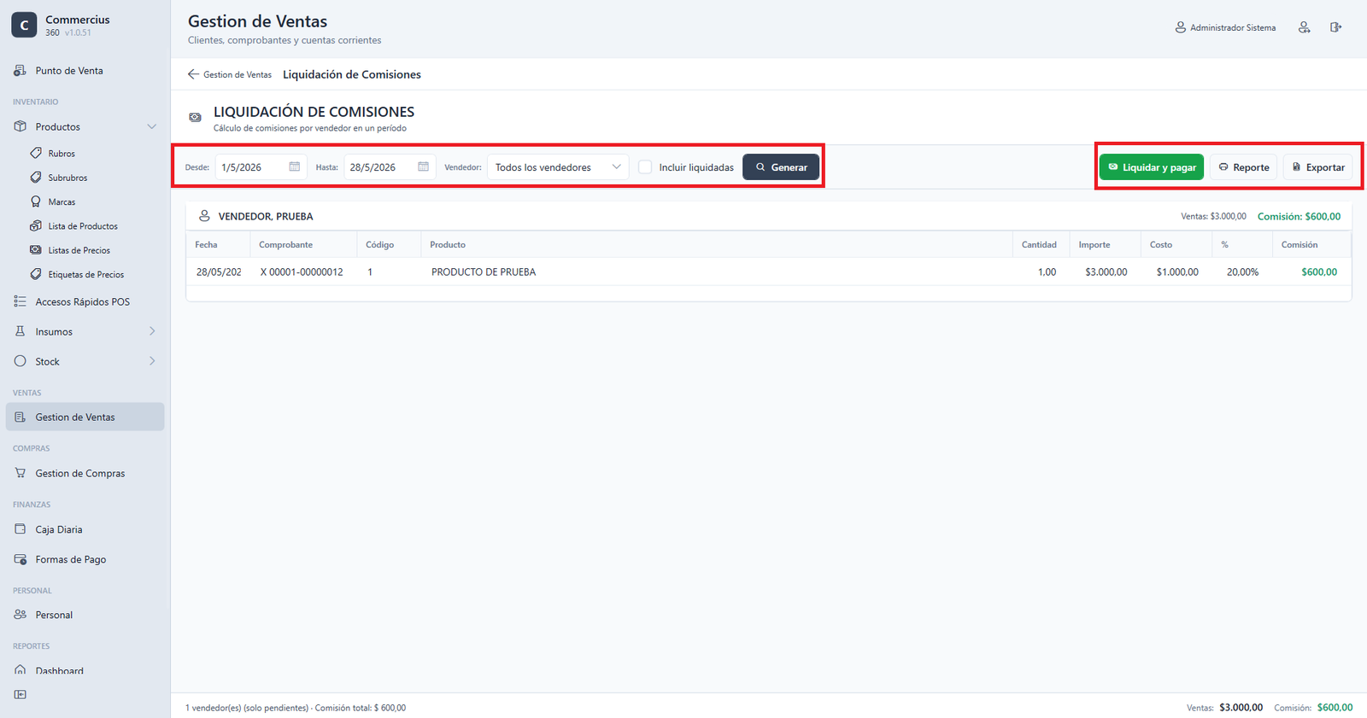The image size is (1367, 718).
Task: Click the Personal people icon
Action: click(x=21, y=615)
